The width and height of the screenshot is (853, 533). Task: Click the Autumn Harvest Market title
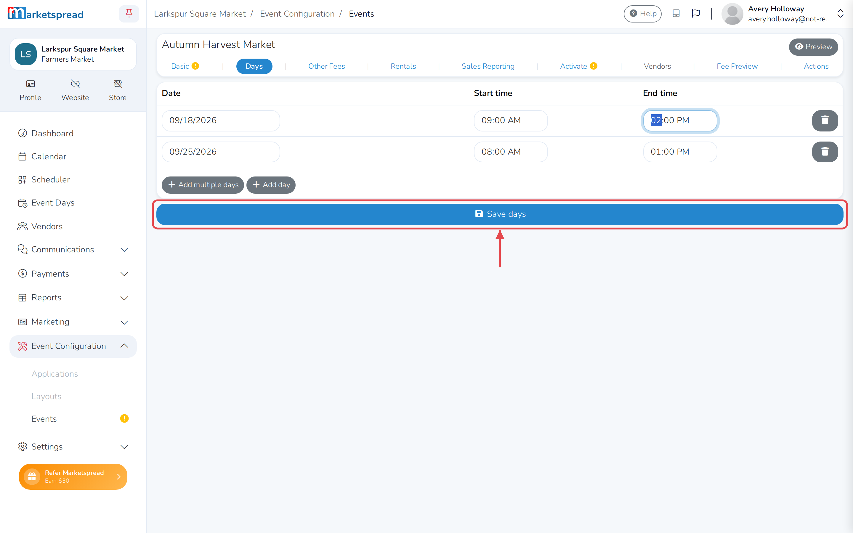pos(219,44)
